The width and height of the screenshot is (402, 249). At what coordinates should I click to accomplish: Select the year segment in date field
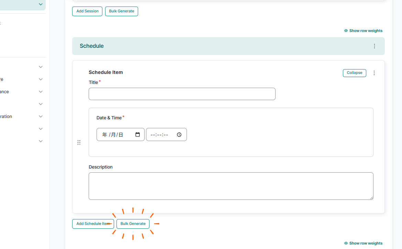[104, 135]
